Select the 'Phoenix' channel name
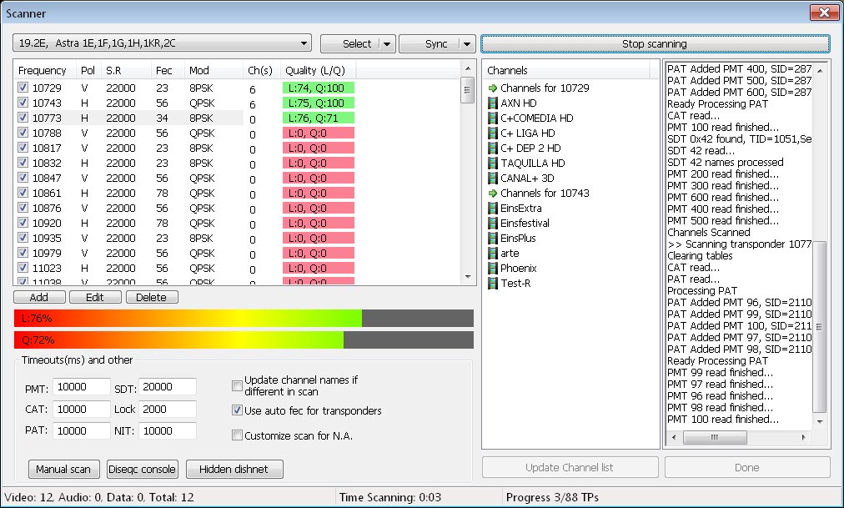The height and width of the screenshot is (508, 844). [x=519, y=268]
